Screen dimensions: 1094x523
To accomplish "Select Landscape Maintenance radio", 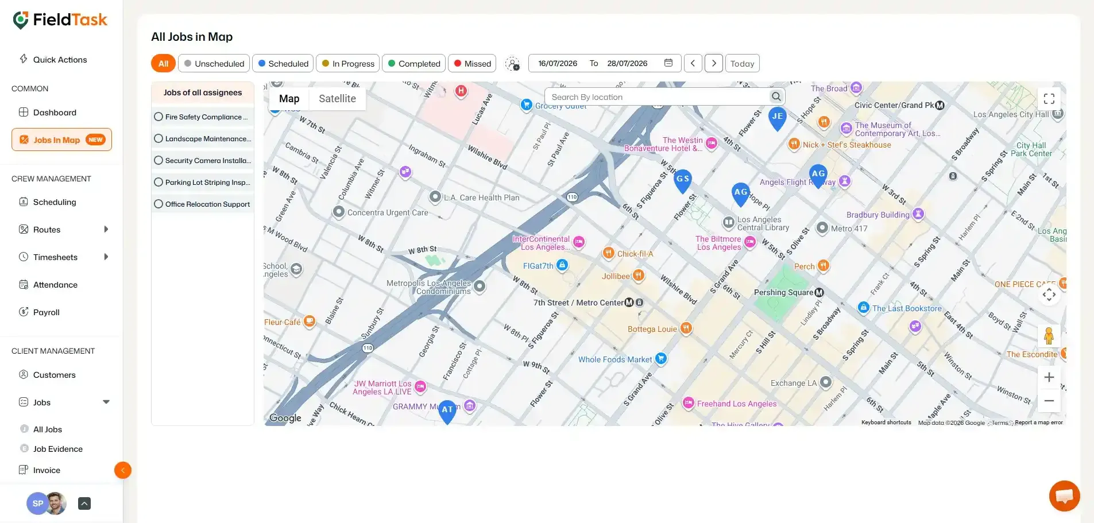I will (159, 138).
